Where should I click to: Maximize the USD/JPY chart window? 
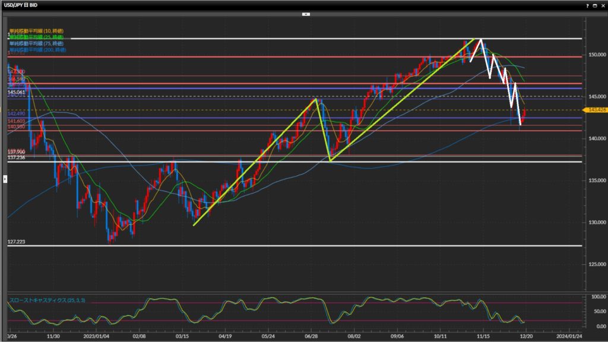(x=594, y=5)
